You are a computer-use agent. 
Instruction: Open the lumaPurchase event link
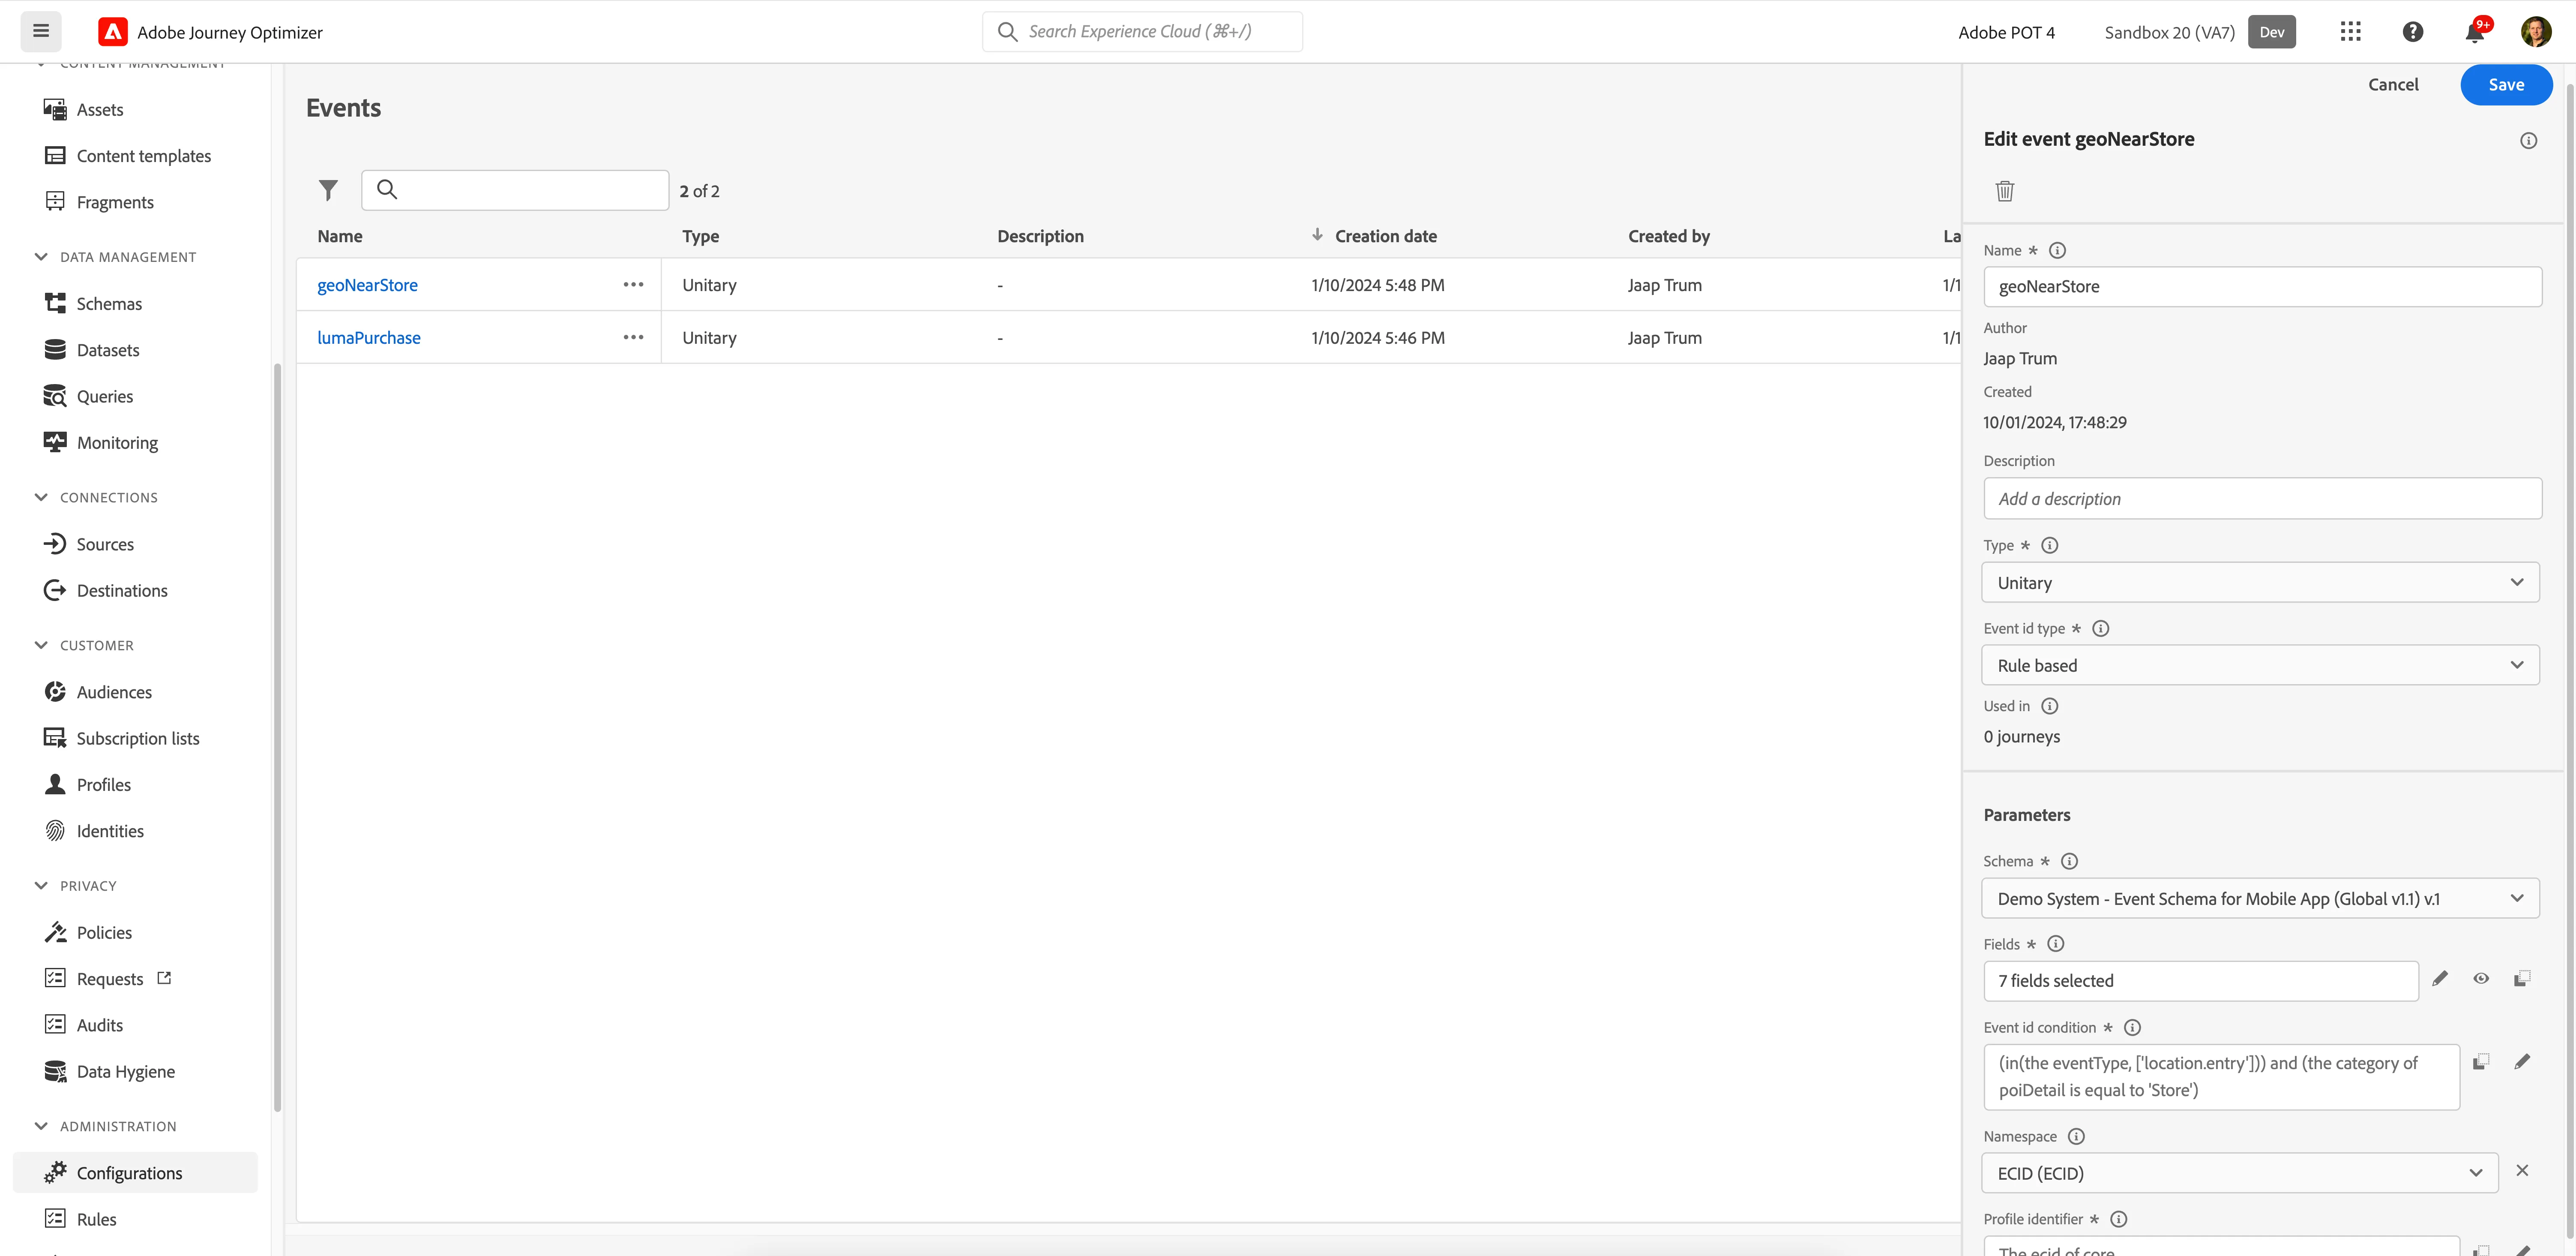pos(369,338)
